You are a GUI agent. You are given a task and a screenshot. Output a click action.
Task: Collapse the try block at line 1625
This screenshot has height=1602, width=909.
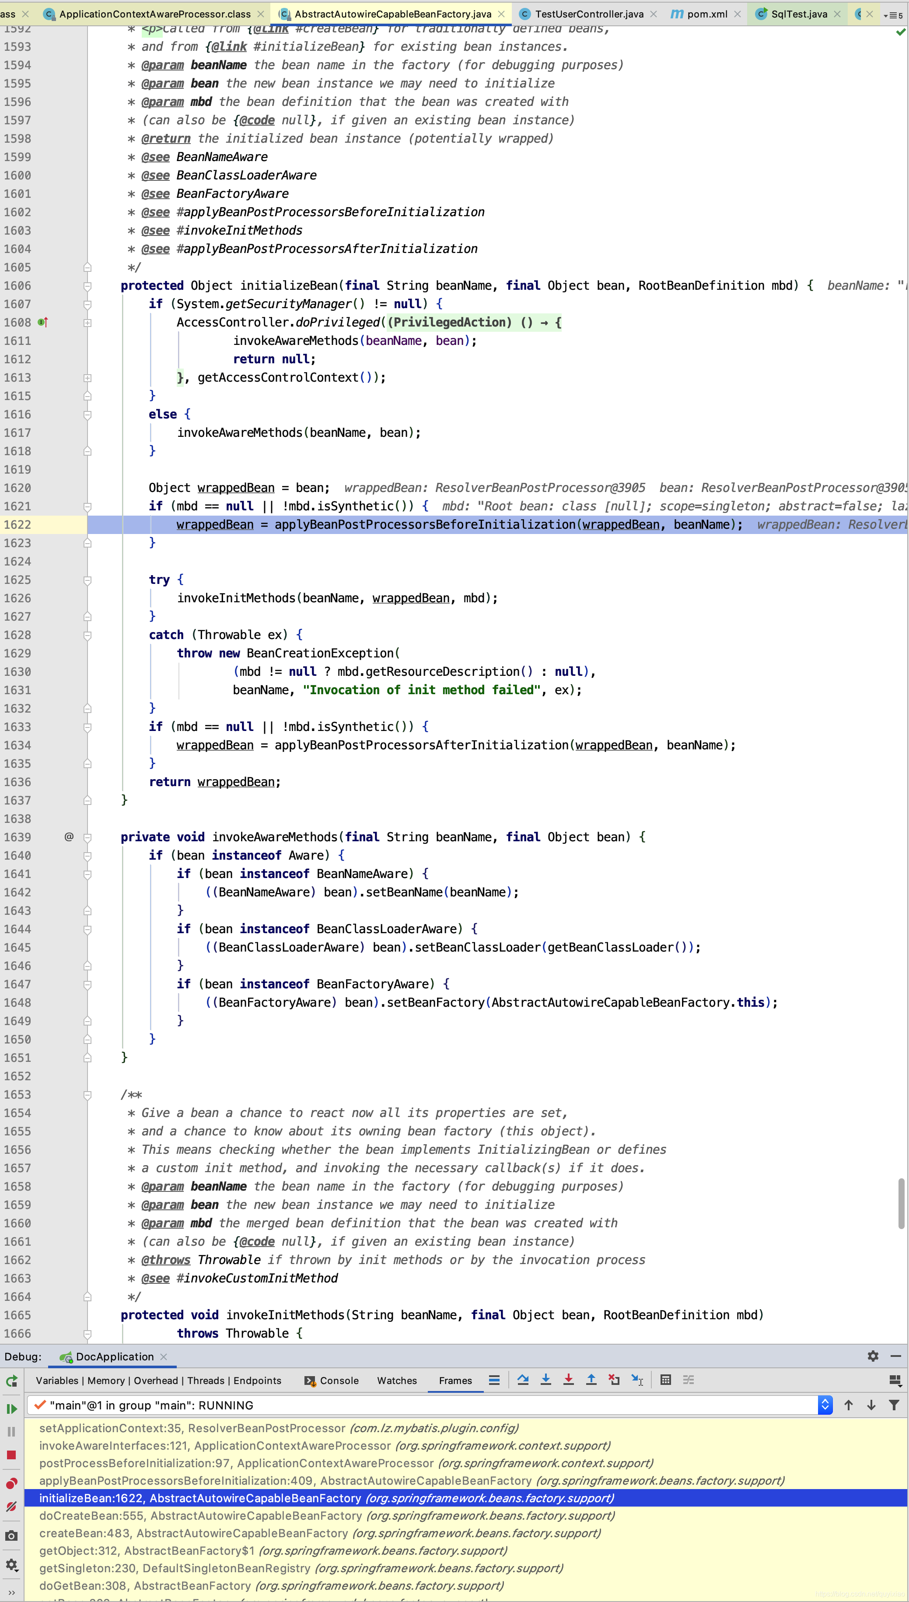pyautogui.click(x=87, y=580)
